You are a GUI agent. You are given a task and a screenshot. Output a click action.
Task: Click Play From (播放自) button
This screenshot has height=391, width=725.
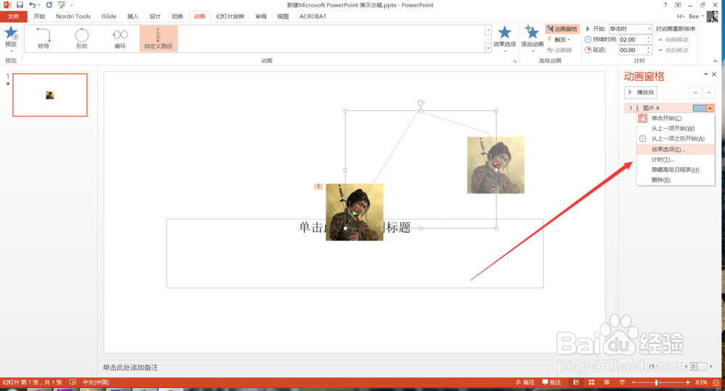641,93
